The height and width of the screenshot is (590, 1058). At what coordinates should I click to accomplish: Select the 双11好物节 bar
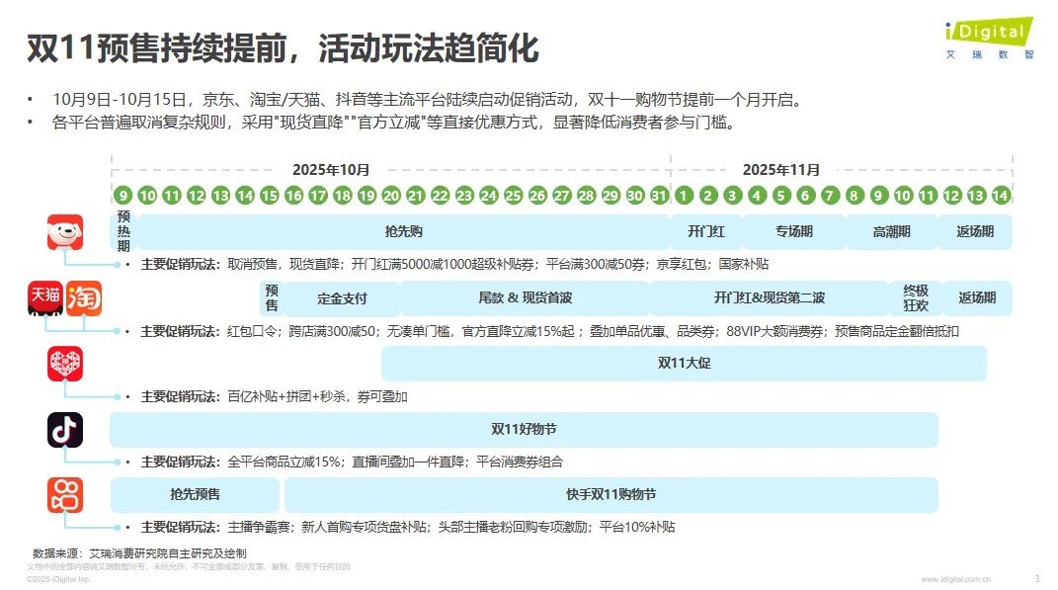[524, 430]
